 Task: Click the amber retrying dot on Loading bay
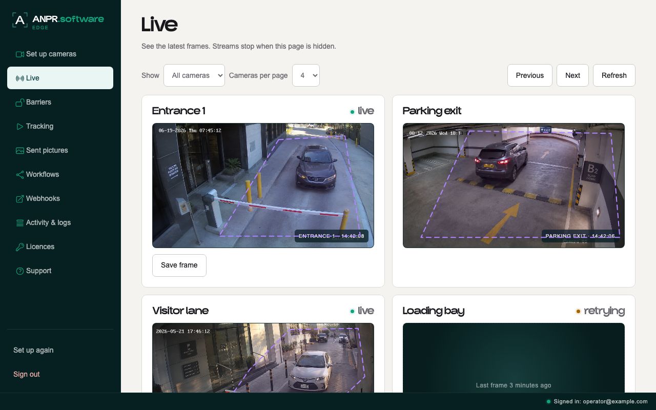point(578,312)
